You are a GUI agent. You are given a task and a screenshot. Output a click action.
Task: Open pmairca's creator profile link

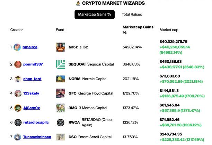click(x=30, y=47)
